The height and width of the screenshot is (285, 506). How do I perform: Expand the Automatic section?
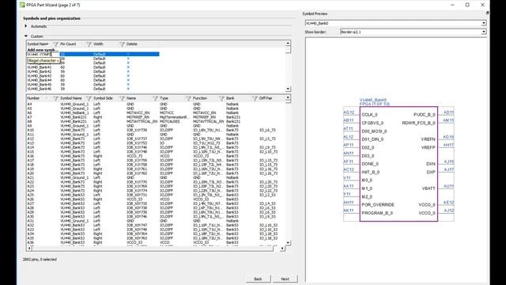(x=26, y=26)
